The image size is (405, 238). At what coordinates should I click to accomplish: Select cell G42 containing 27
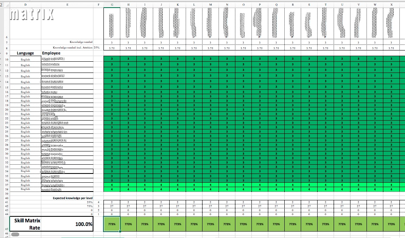112,206
